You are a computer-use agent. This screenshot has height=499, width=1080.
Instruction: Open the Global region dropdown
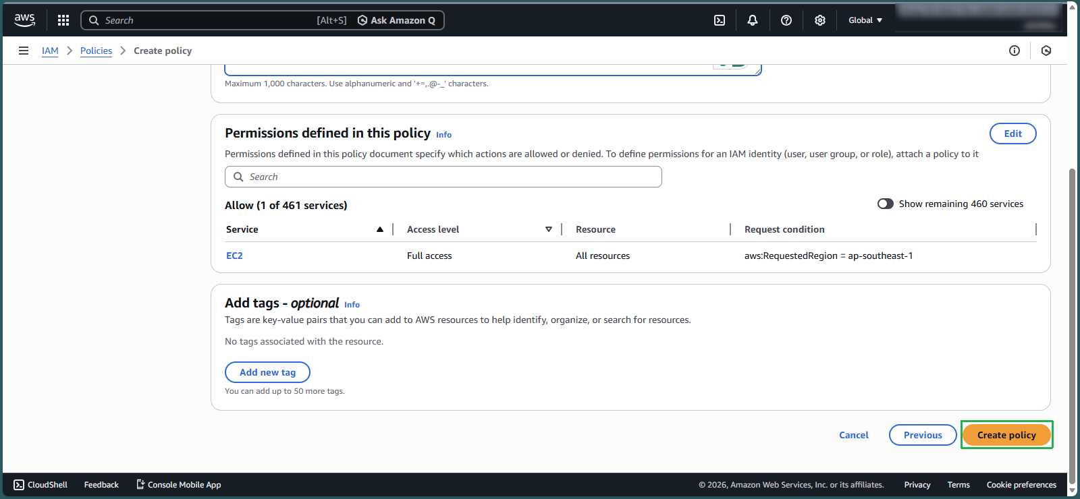(865, 20)
